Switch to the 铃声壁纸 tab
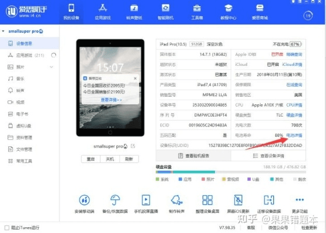Screen dimensions: 326x233 [134, 12]
